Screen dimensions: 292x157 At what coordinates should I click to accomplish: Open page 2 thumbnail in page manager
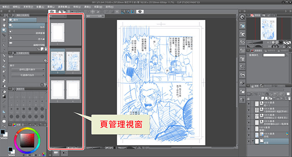(73, 61)
